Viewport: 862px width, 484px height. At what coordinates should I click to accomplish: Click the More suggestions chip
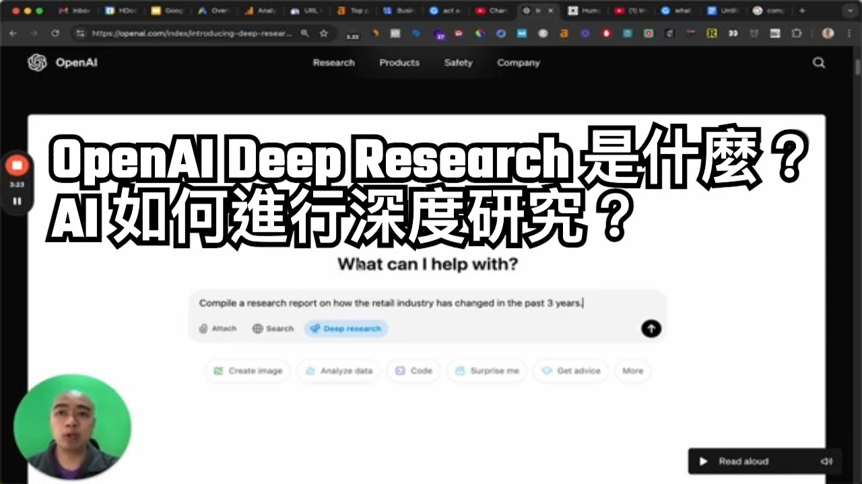pyautogui.click(x=632, y=370)
